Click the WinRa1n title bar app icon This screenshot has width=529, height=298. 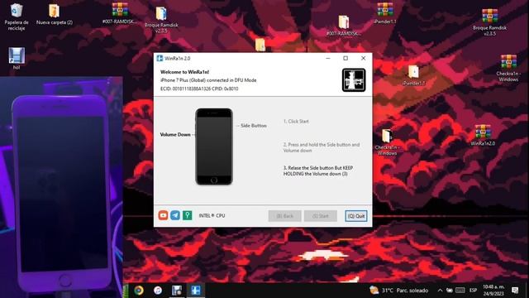160,59
